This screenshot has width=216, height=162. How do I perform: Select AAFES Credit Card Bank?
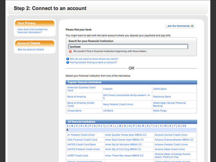[x=82, y=145]
